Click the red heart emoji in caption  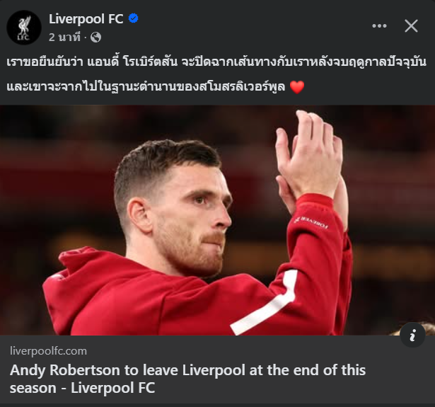point(297,87)
